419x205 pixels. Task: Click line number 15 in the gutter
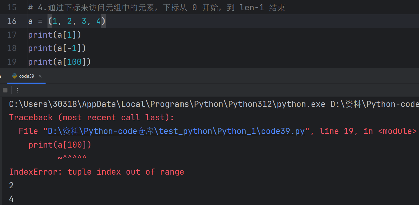pos(12,8)
